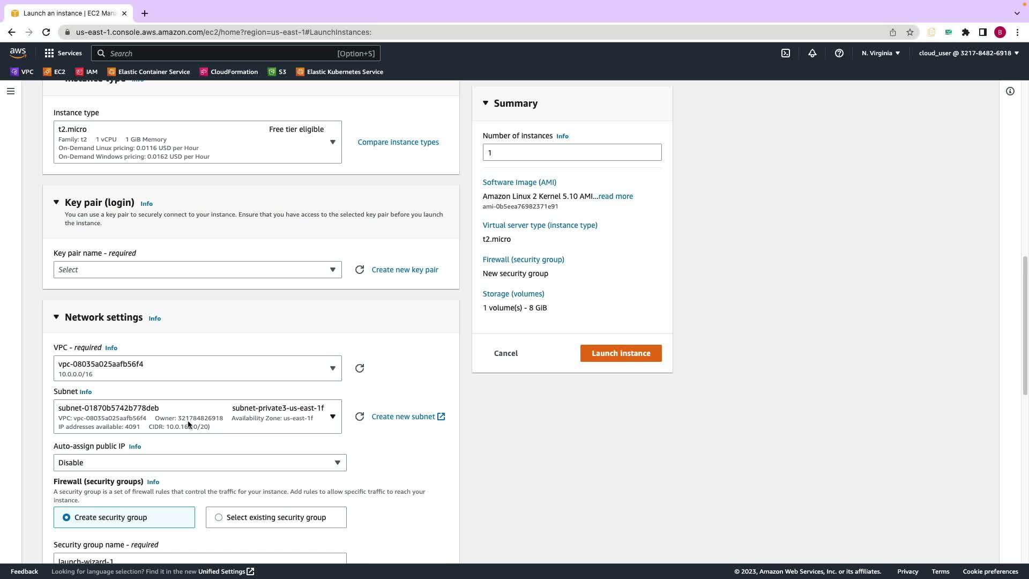Open the right-side info panel icon
The width and height of the screenshot is (1029, 579).
click(1010, 91)
